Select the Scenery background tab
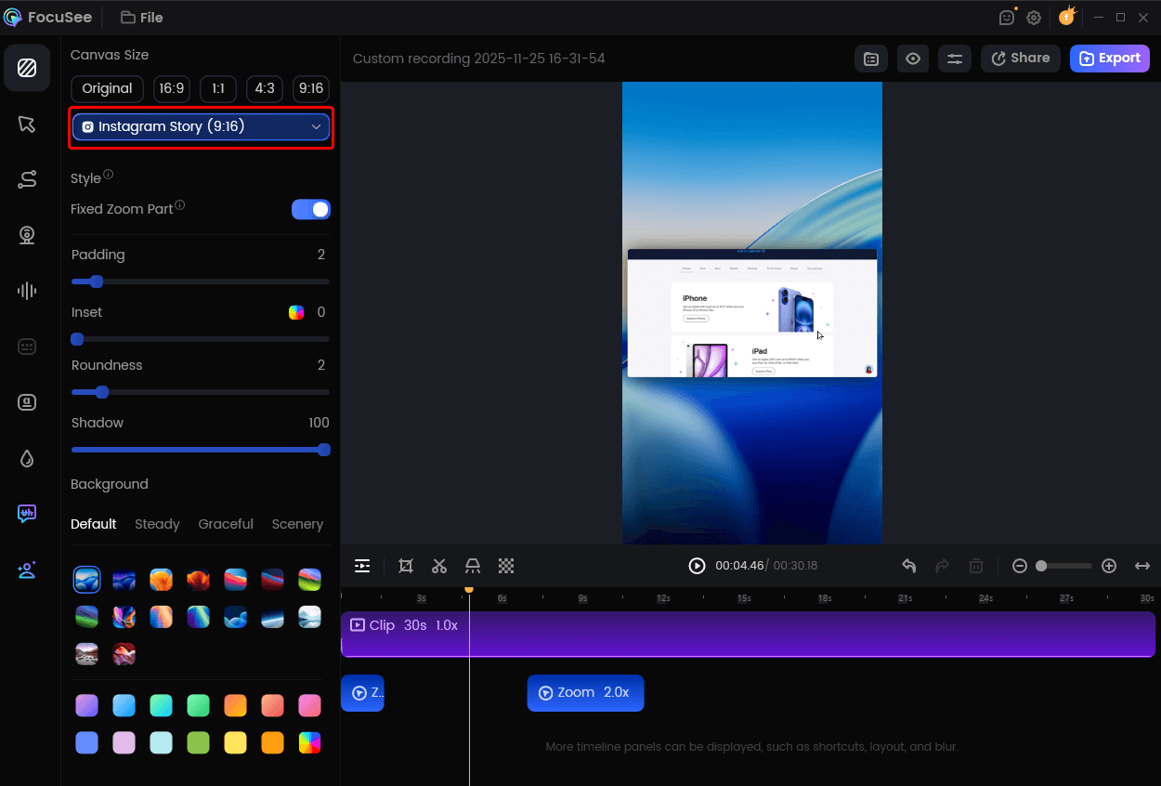Viewport: 1161px width, 786px height. [297, 524]
